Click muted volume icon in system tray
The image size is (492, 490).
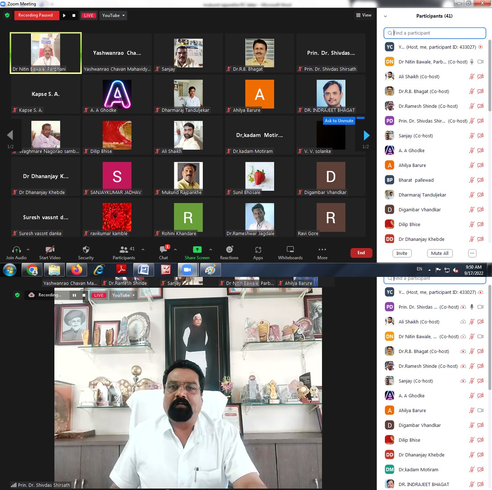(x=456, y=270)
